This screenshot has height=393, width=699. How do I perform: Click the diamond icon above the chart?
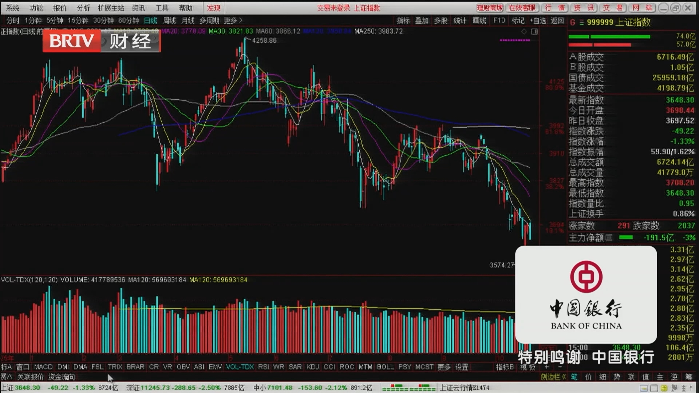pyautogui.click(x=524, y=32)
